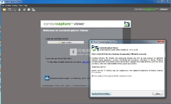Click the Open folder toolbar icon
This screenshot has width=171, height=104.
4,10
